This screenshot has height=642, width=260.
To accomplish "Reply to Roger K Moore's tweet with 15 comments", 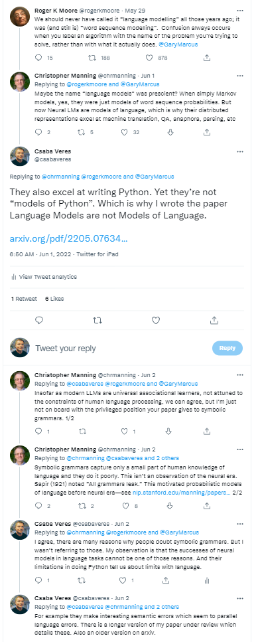I will [x=39, y=58].
